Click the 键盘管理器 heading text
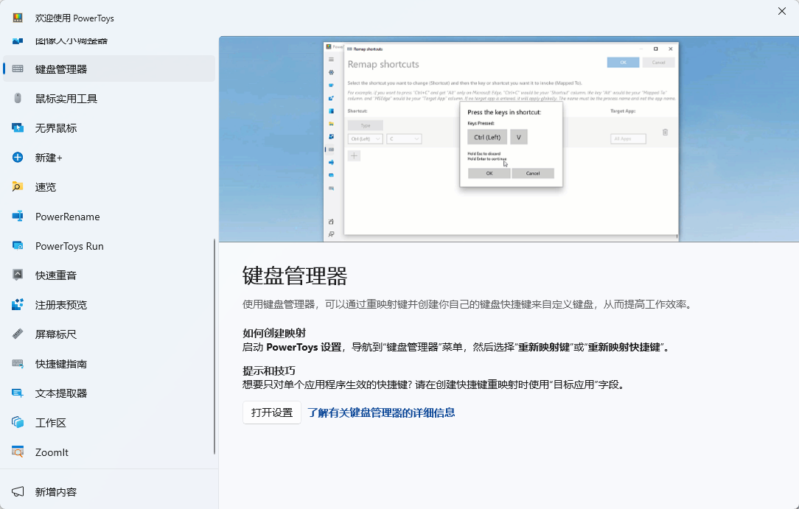Viewport: 799px width, 509px height. 295,276
